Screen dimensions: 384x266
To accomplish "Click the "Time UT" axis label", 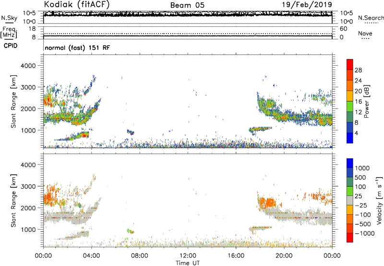I will click(188, 263).
